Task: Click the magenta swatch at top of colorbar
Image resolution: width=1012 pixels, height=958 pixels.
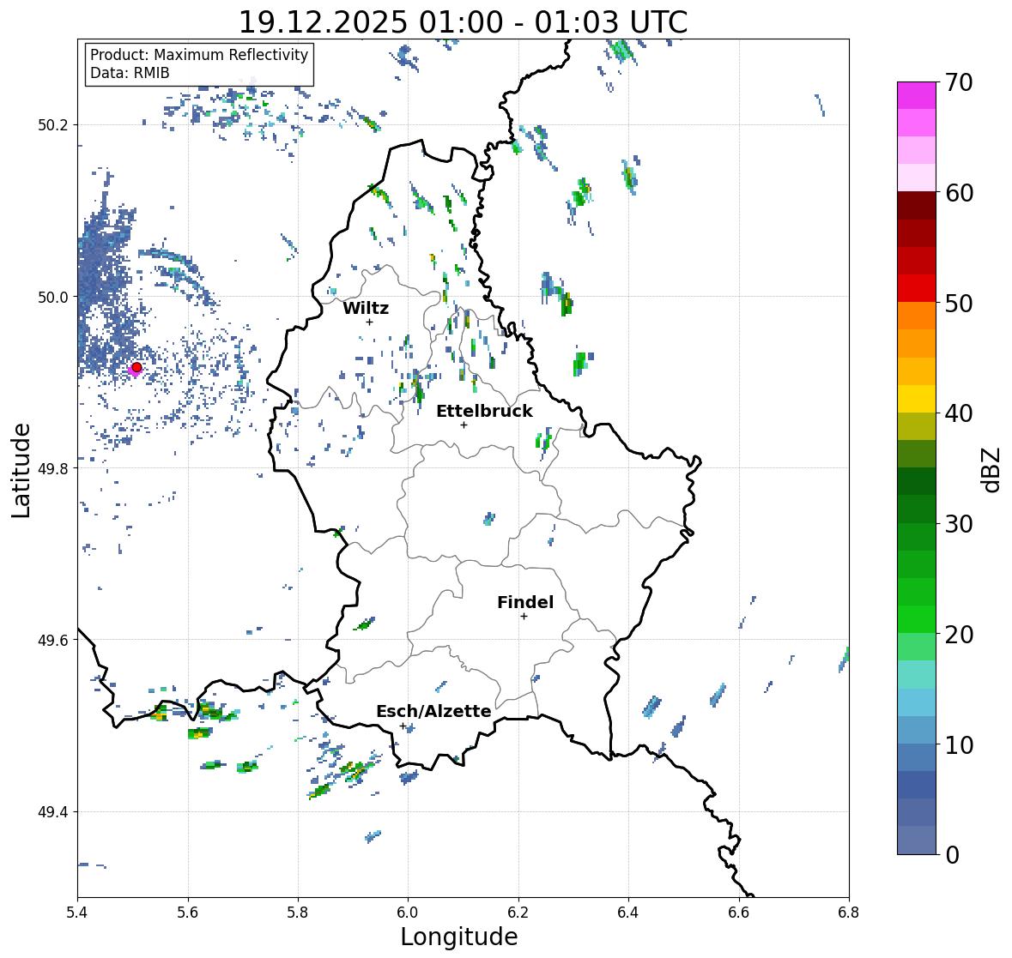Action: (917, 95)
